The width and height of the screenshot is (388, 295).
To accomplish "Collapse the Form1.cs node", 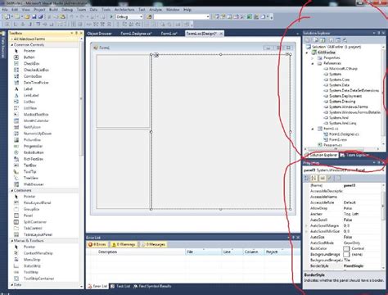I will (313, 129).
